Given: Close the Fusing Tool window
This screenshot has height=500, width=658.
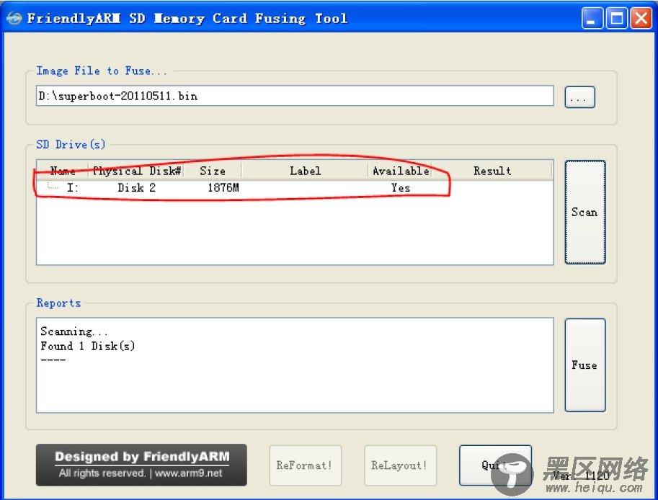Looking at the screenshot, I should [641, 19].
